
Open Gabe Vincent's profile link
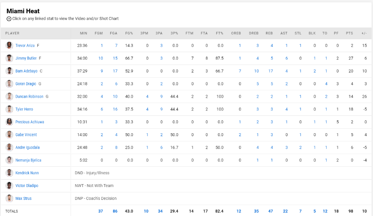26,135
